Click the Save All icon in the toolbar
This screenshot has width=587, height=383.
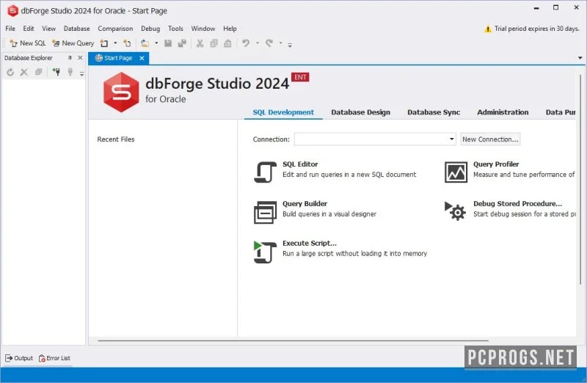(x=182, y=43)
